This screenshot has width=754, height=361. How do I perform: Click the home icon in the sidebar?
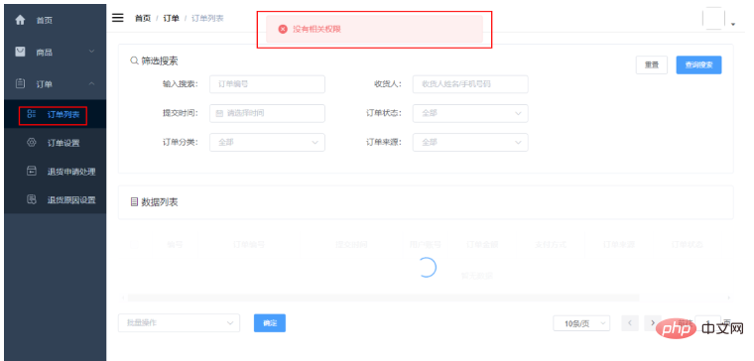pos(20,20)
